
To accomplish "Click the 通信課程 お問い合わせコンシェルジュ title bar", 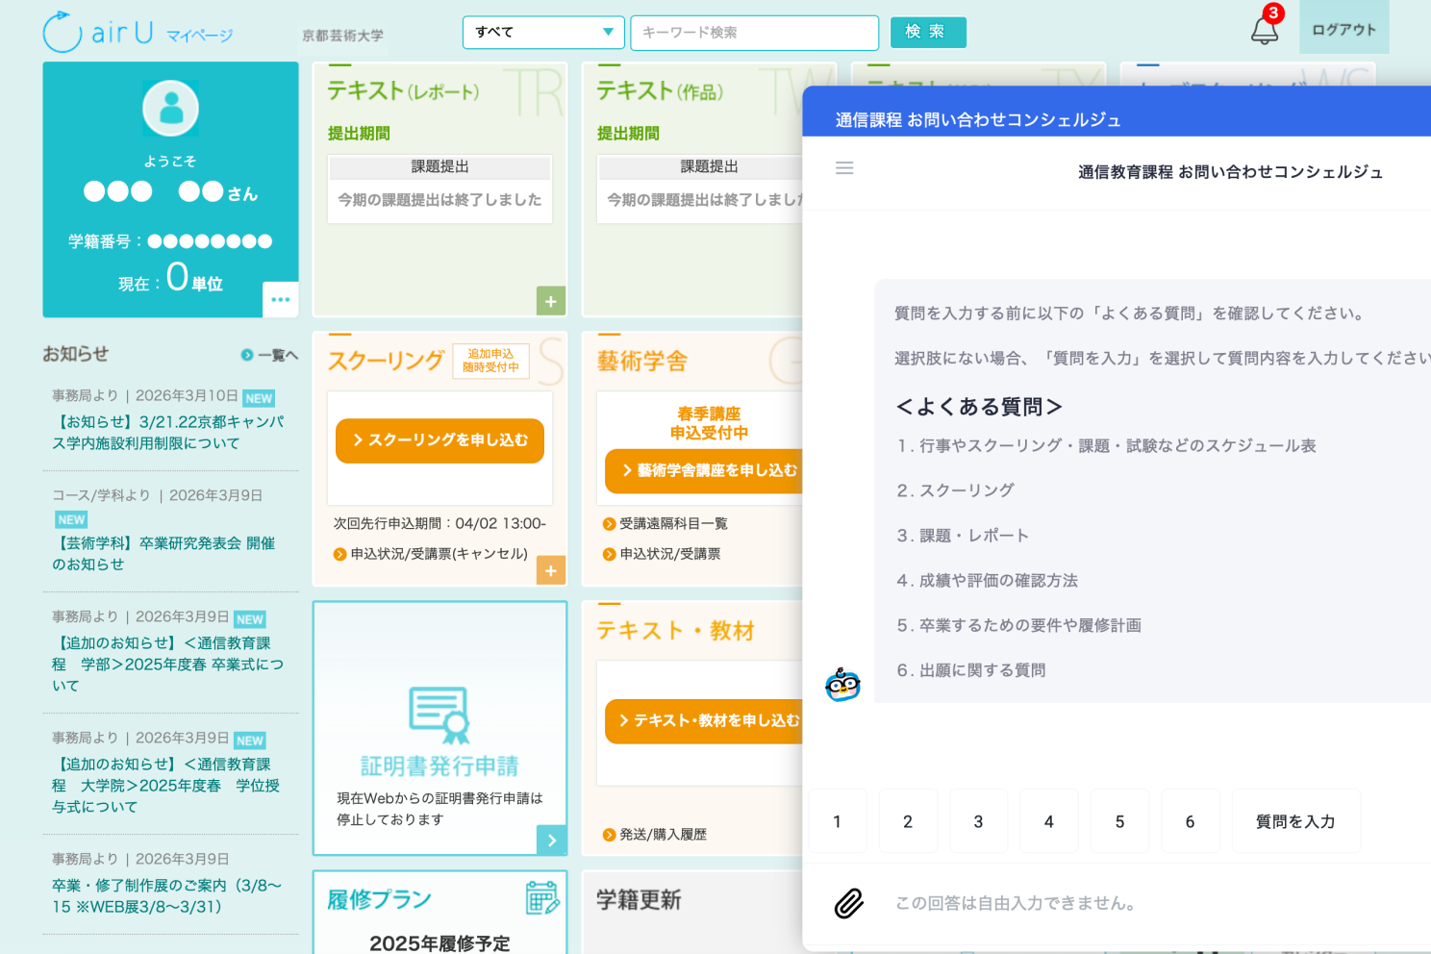I will click(x=1117, y=112).
